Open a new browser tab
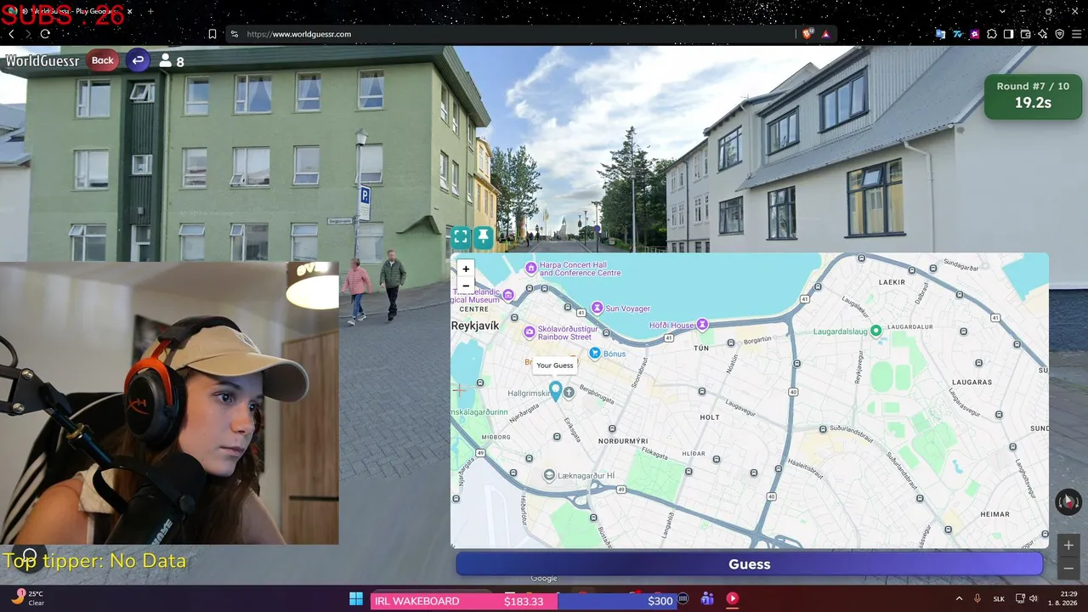 [151, 11]
